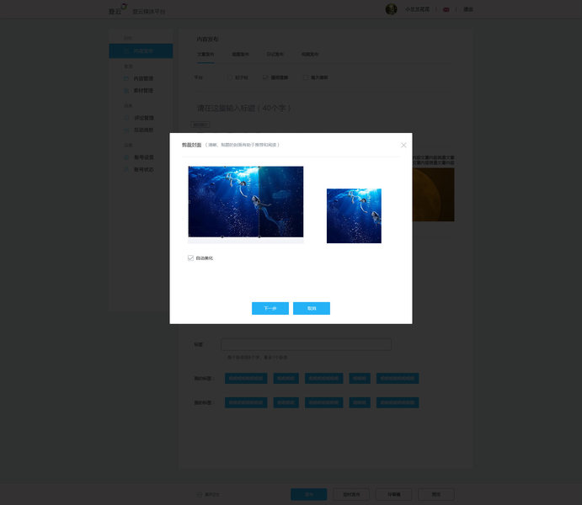Click the 下一步 button in dialog
The width and height of the screenshot is (582, 505).
[x=270, y=308]
